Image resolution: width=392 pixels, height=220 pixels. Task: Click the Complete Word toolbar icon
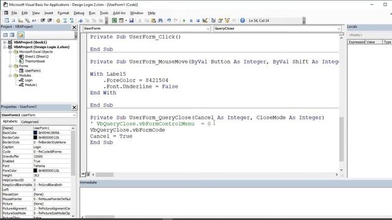[x=34, y=20]
